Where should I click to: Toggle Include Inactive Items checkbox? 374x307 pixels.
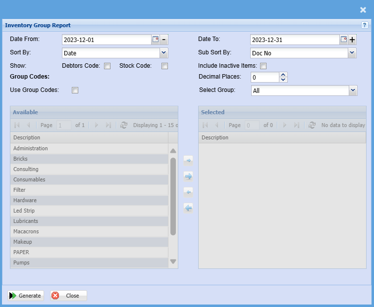click(264, 66)
